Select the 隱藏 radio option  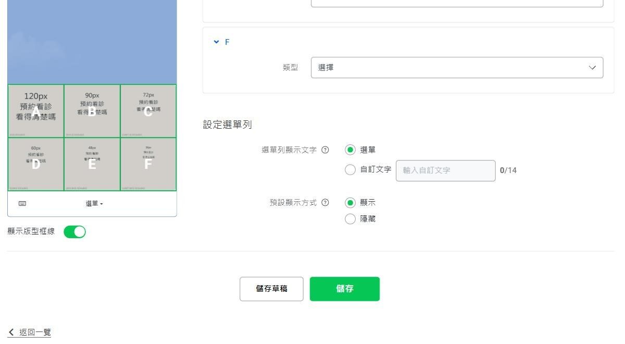tap(351, 219)
